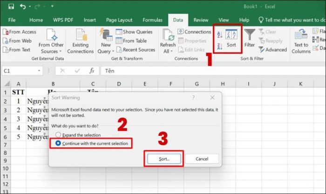Click the Sort... button in the Sort Warning dialog
Viewport: 326px width, 194px height.
pyautogui.click(x=164, y=159)
